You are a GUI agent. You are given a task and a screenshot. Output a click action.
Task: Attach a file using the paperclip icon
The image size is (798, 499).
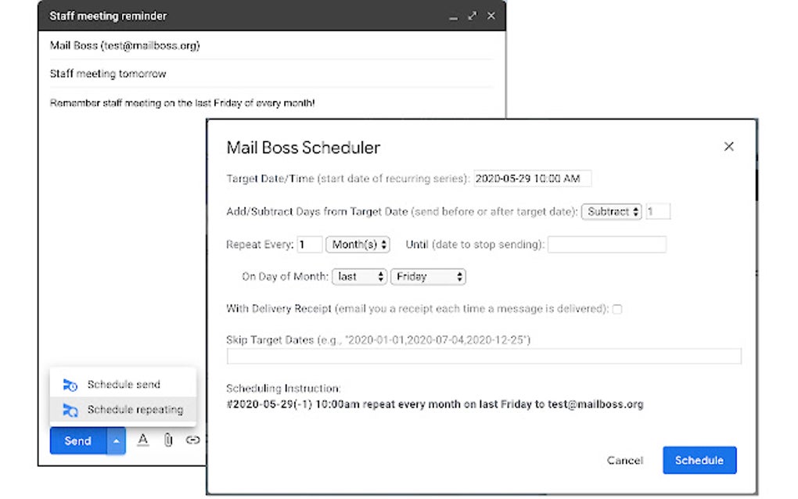(x=167, y=440)
